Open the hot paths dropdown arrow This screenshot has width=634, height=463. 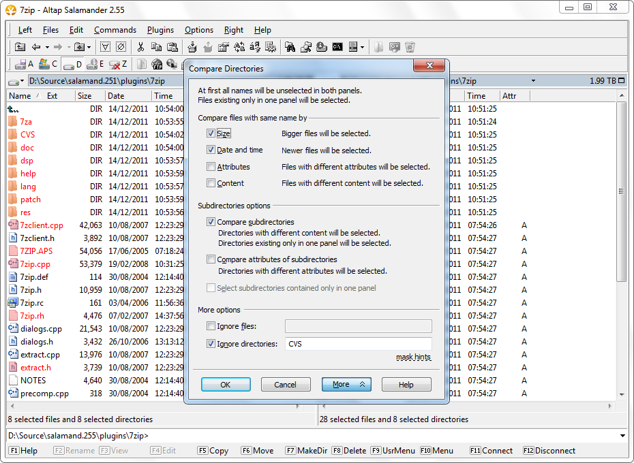(89, 47)
